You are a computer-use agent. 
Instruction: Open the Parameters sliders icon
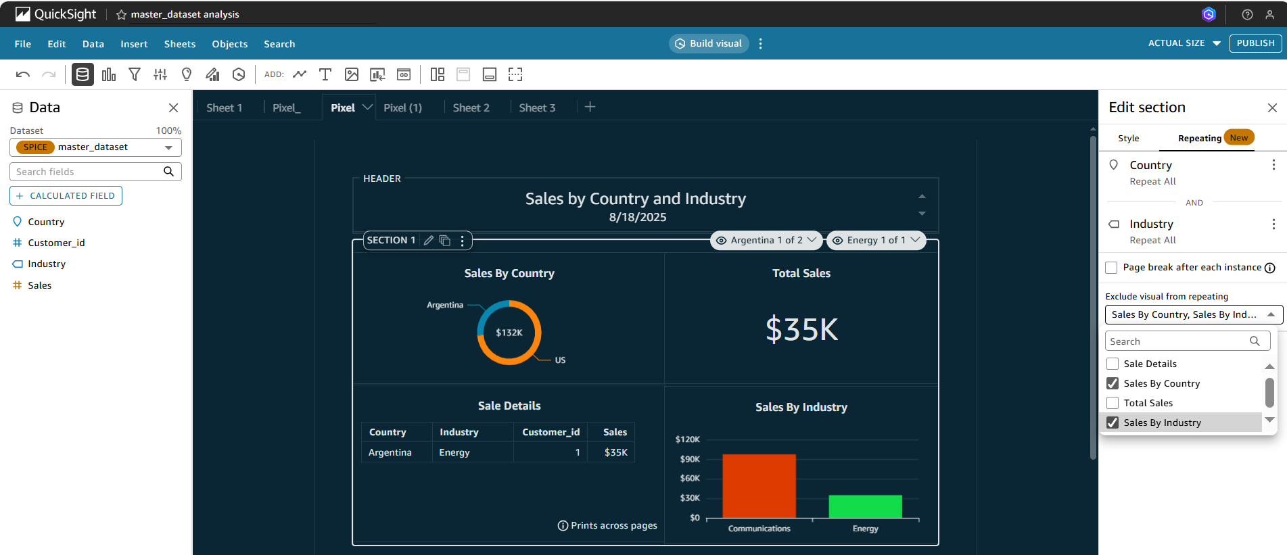160,74
